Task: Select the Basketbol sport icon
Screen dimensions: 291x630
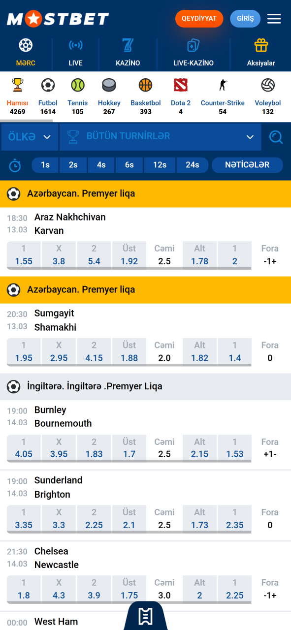Action: point(146,85)
